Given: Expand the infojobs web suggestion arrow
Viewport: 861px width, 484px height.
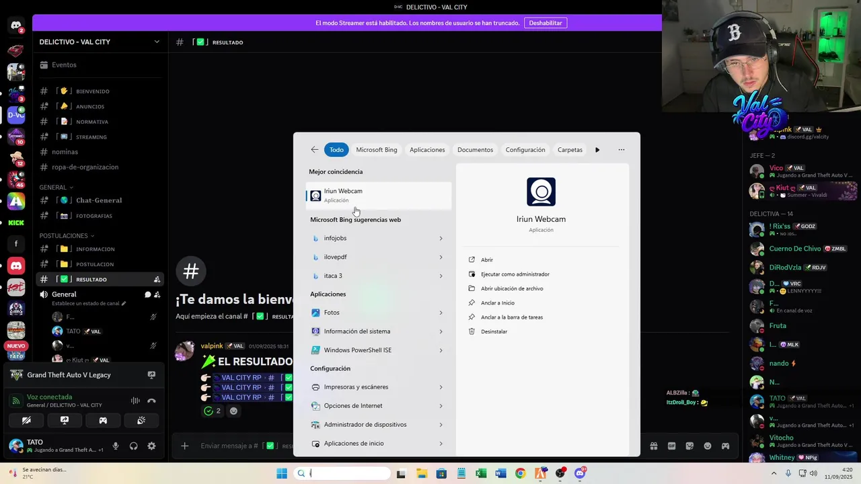Looking at the screenshot, I should pyautogui.click(x=441, y=238).
